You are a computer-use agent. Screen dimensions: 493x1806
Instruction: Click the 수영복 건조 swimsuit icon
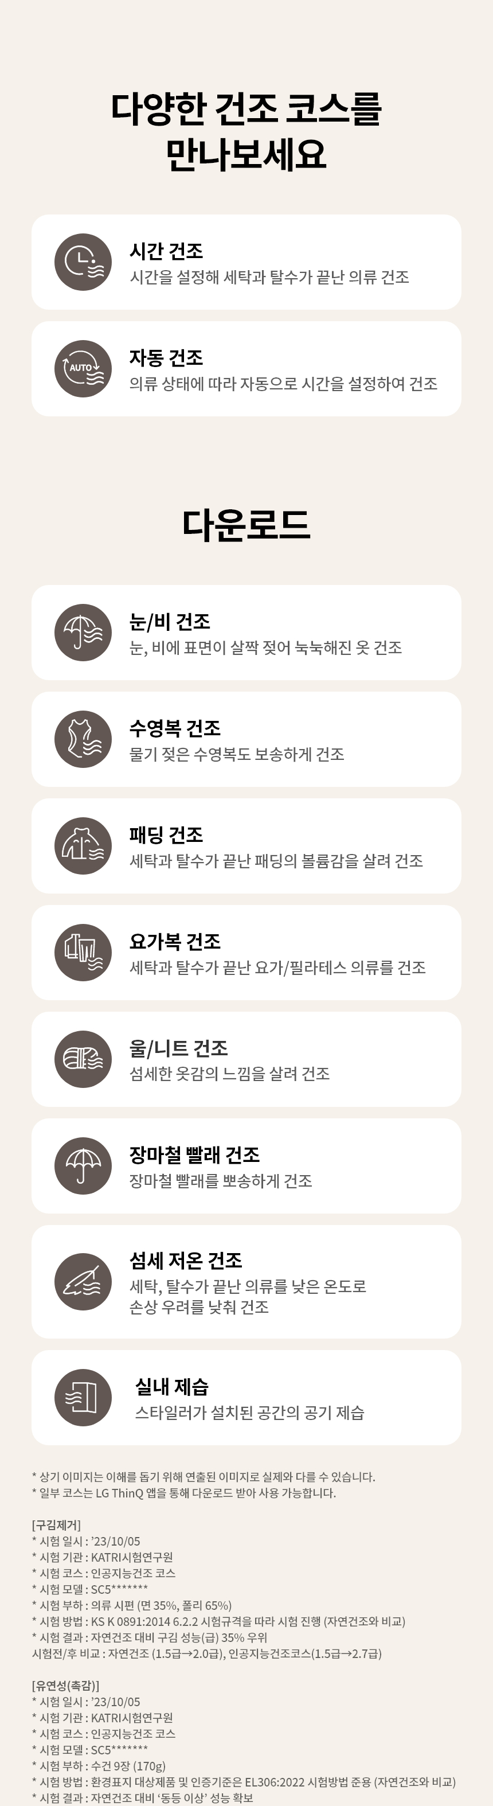[x=83, y=739]
